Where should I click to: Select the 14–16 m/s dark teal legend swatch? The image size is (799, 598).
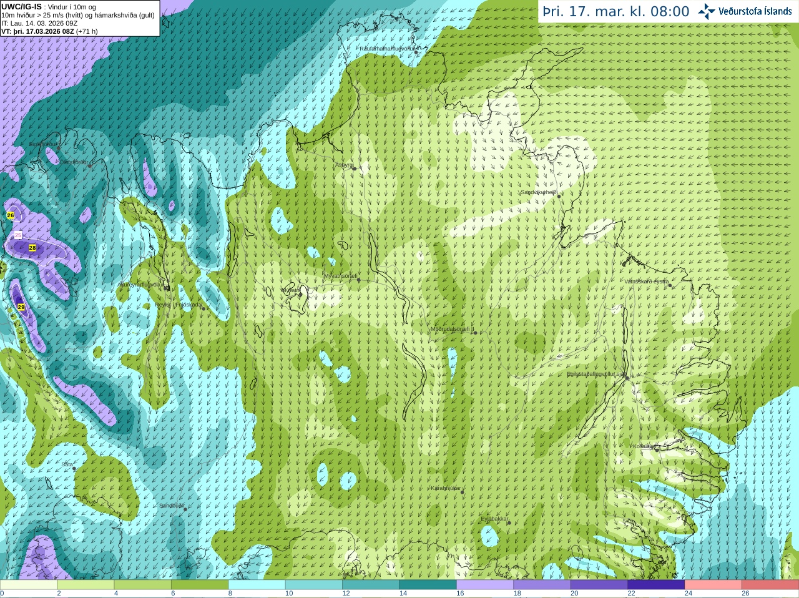(428, 585)
